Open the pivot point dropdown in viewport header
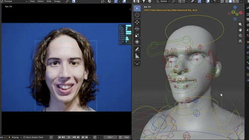The image size is (249, 140). [174, 1]
